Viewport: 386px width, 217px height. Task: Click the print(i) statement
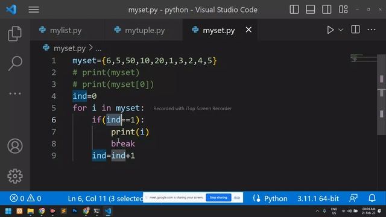(x=130, y=132)
